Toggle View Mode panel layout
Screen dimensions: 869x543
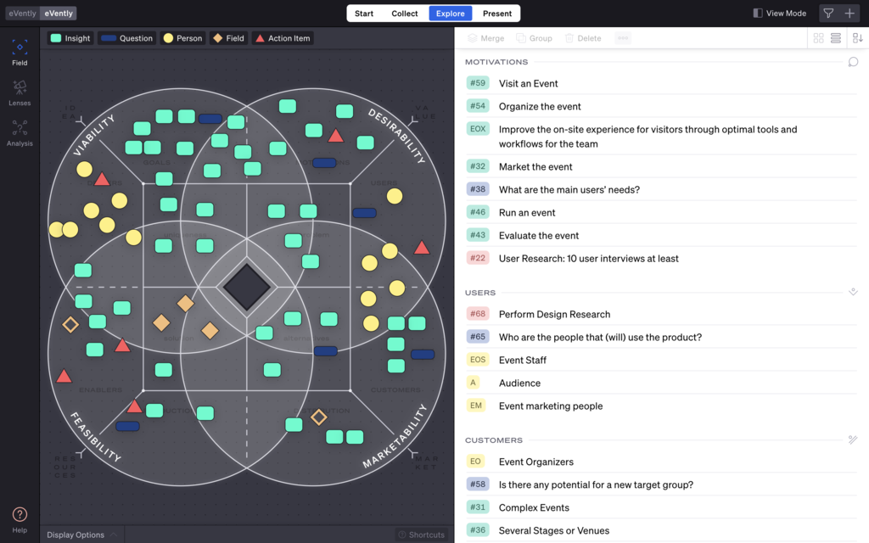click(x=779, y=14)
